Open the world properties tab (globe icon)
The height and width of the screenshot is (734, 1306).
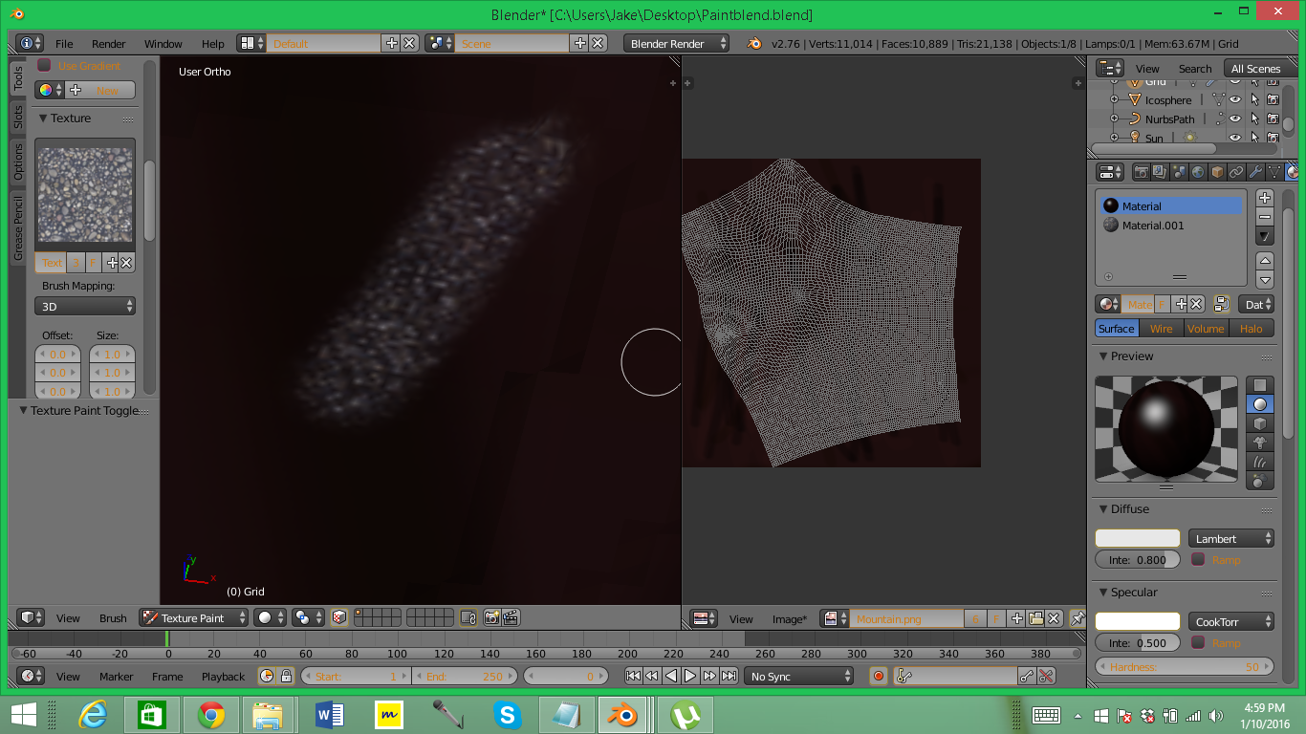(1198, 172)
